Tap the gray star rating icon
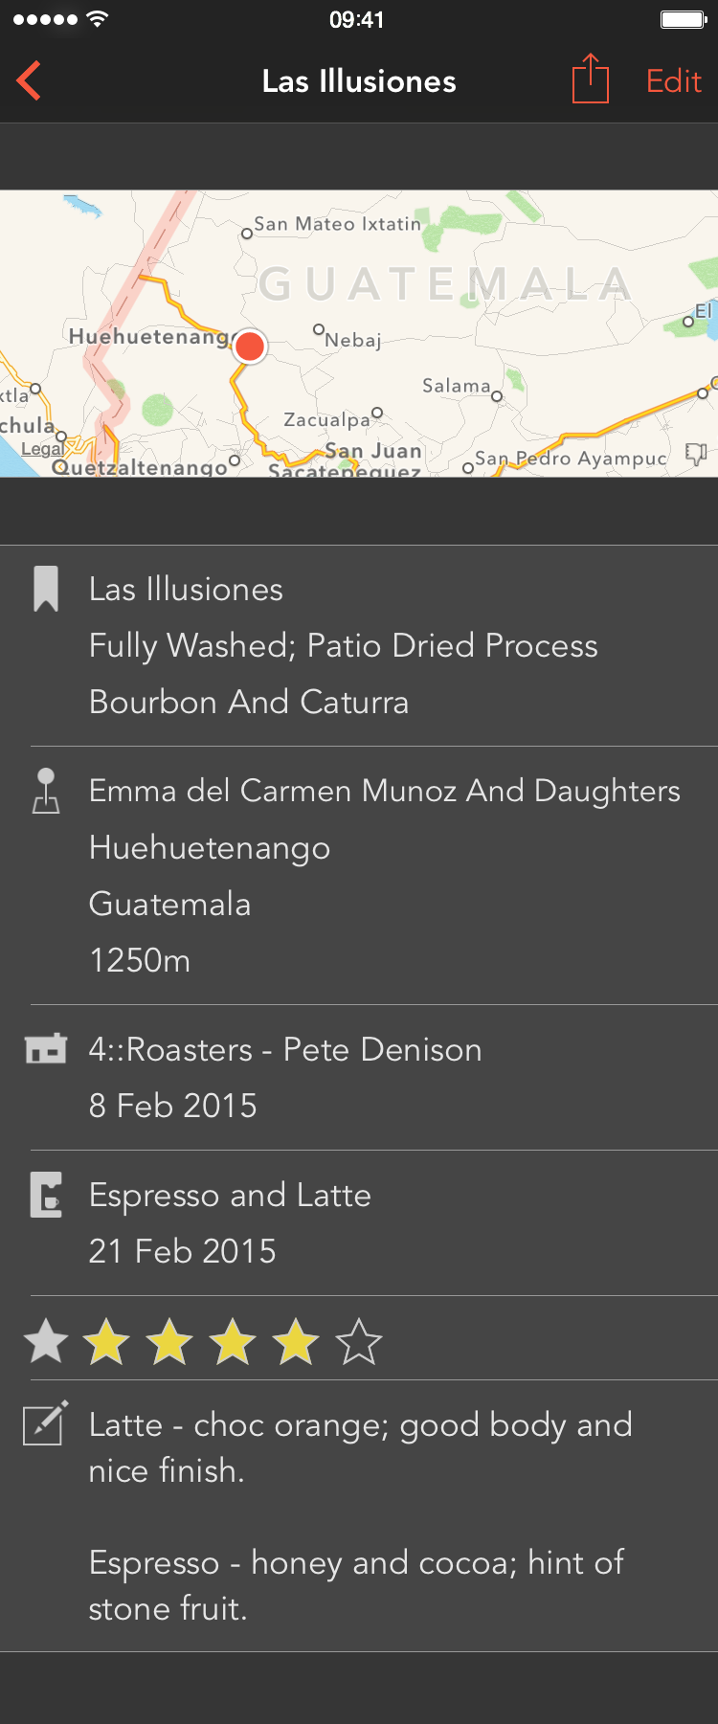The width and height of the screenshot is (718, 1724). click(x=46, y=1341)
